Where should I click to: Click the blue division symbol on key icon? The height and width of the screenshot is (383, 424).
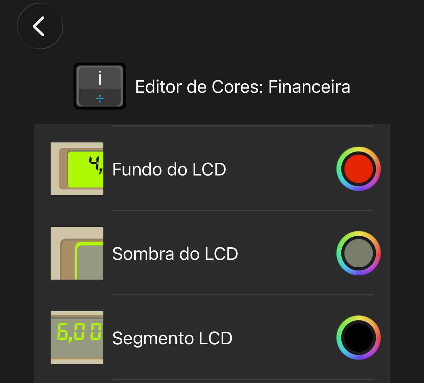[x=100, y=99]
